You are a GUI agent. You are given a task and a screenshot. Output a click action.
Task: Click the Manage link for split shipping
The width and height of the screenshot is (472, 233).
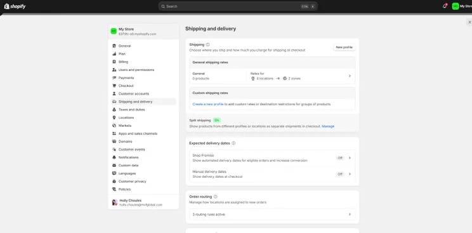coord(328,126)
